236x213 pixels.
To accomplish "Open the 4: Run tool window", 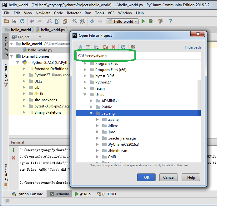I will 83,194.
